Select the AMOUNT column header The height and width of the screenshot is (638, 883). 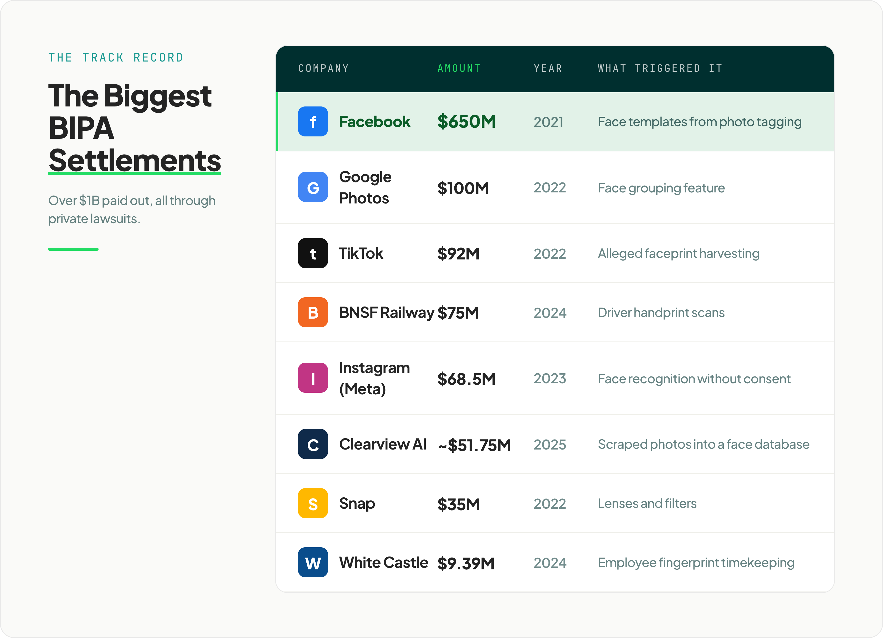coord(459,68)
